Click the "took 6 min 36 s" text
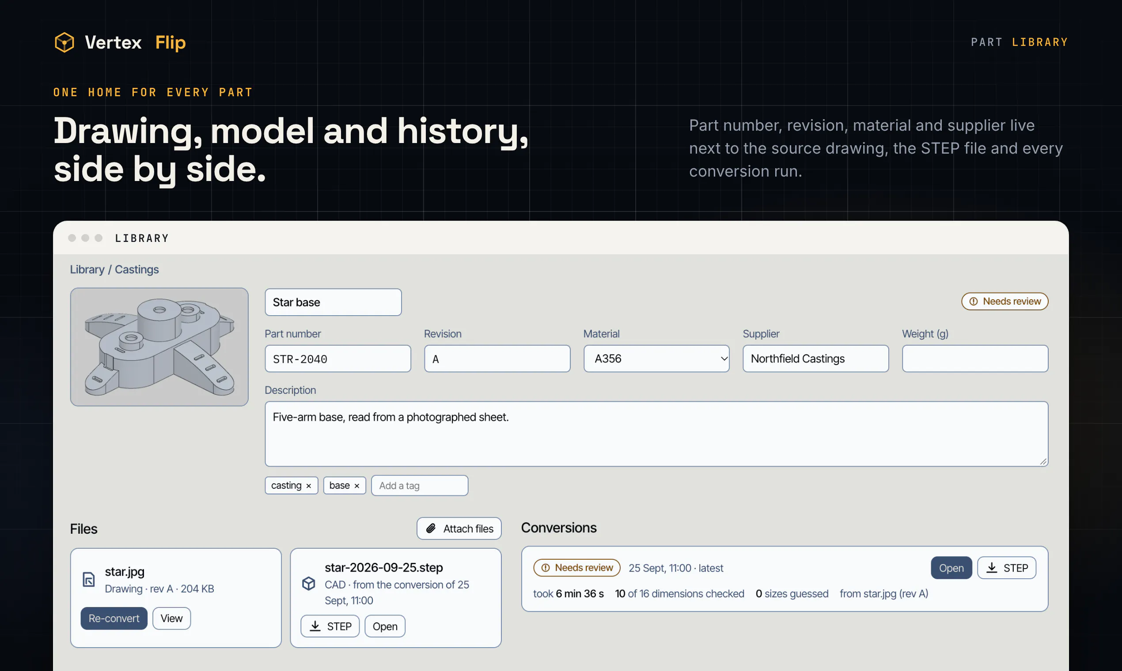1122x671 pixels. pos(568,594)
